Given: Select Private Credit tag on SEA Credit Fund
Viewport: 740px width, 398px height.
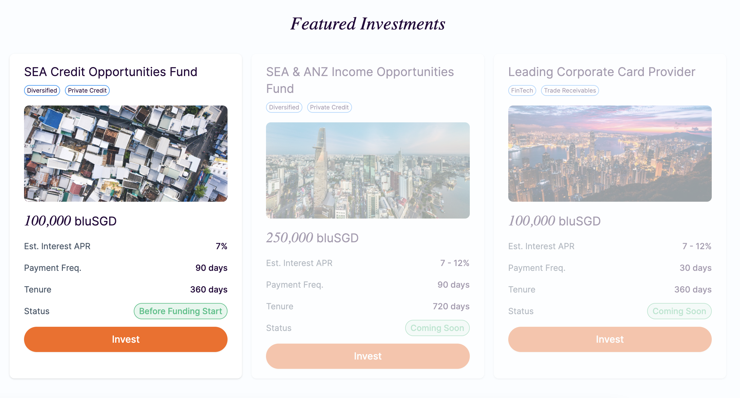Looking at the screenshot, I should 87,90.
